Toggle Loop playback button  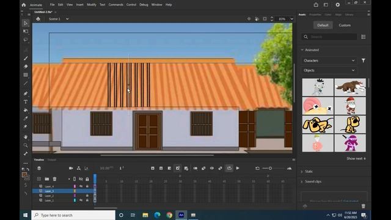(229, 169)
